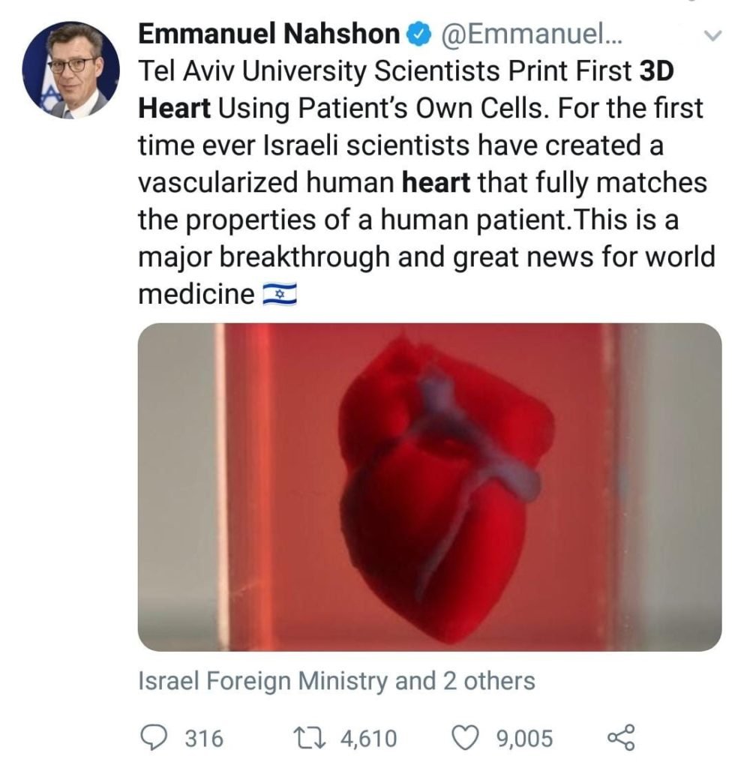
Task: Click the display name Emmanuel Nahshon
Action: click(x=269, y=34)
